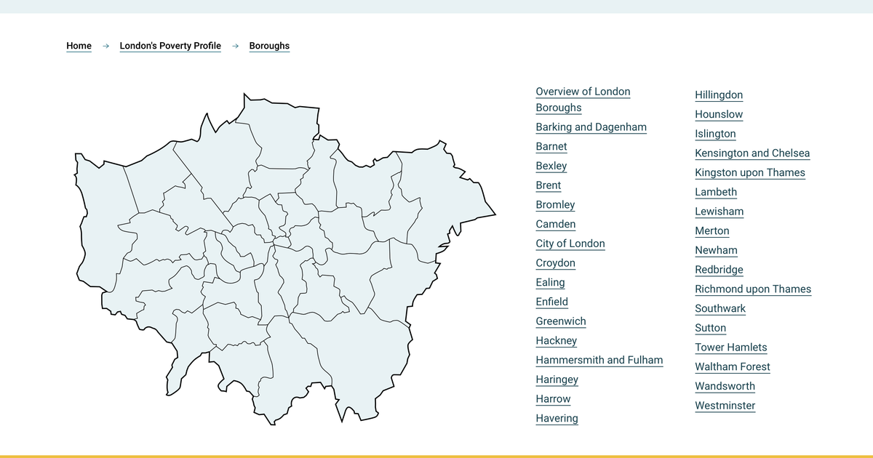The height and width of the screenshot is (458, 873).
Task: Select the Boroughs breadcrumb item
Action: tap(269, 45)
